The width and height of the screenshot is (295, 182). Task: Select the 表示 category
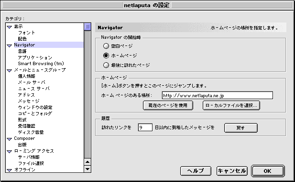click(18, 26)
